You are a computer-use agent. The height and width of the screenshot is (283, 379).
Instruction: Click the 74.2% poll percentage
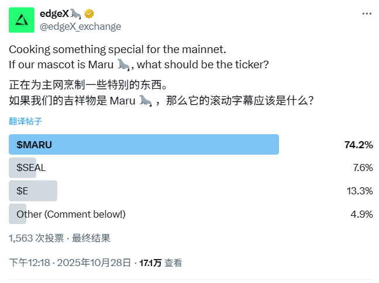point(359,145)
